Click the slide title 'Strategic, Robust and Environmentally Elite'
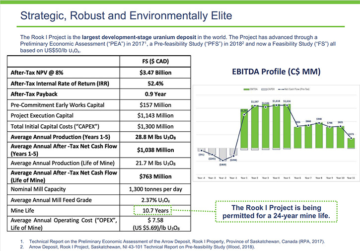Screen dimensions: 360x251 (126, 16)
